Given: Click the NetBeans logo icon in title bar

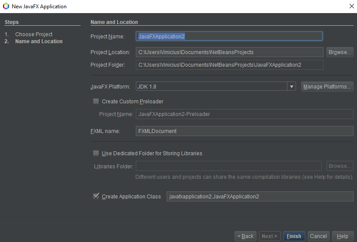Looking at the screenshot, I should click(6, 6).
